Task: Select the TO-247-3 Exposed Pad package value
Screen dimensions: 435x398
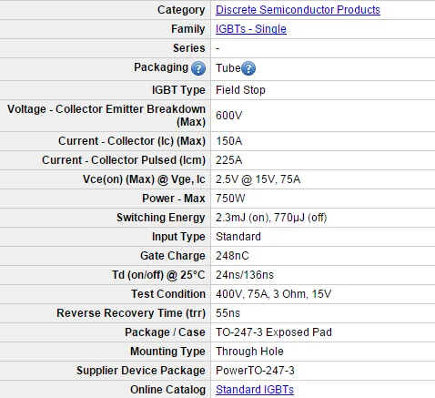Action: click(x=274, y=332)
